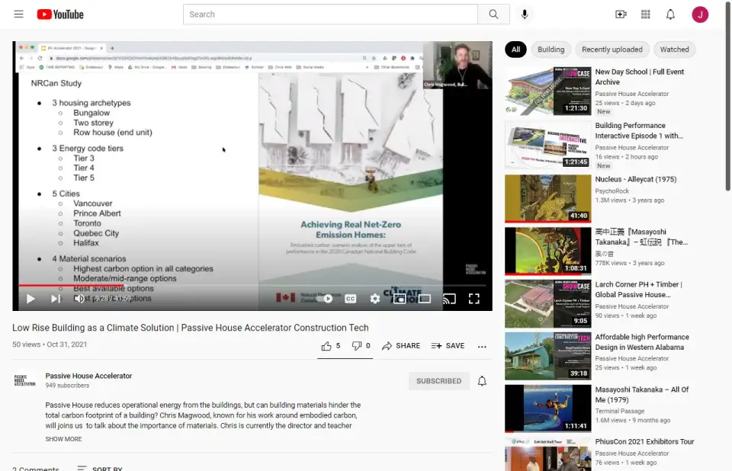Image resolution: width=732 pixels, height=471 pixels.
Task: Enter fullscreen mode in the player
Action: click(474, 299)
